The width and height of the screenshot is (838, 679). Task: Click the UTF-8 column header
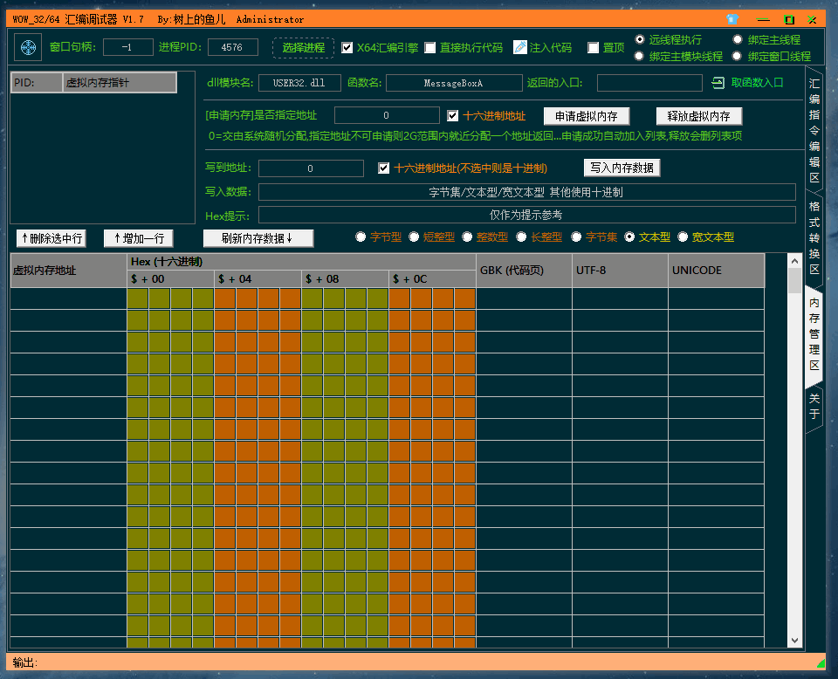(x=620, y=271)
